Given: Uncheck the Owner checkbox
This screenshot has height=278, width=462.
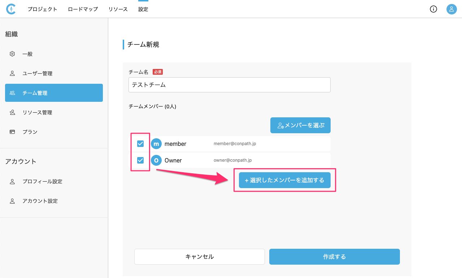Looking at the screenshot, I should [140, 160].
